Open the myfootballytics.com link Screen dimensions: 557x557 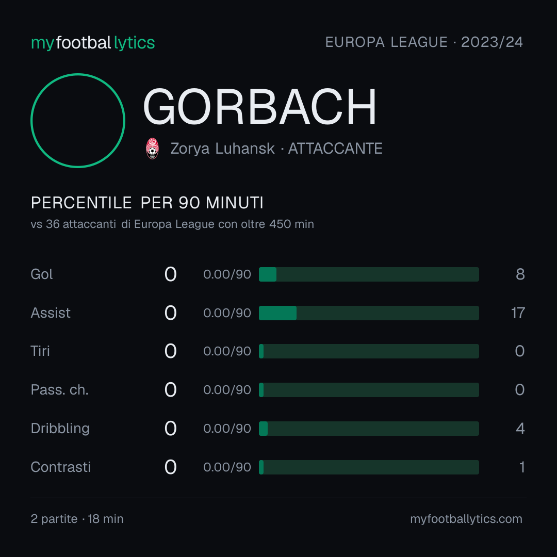[466, 519]
